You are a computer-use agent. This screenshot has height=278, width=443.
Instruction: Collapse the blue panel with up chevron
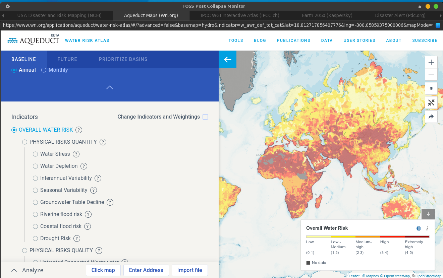(x=110, y=87)
